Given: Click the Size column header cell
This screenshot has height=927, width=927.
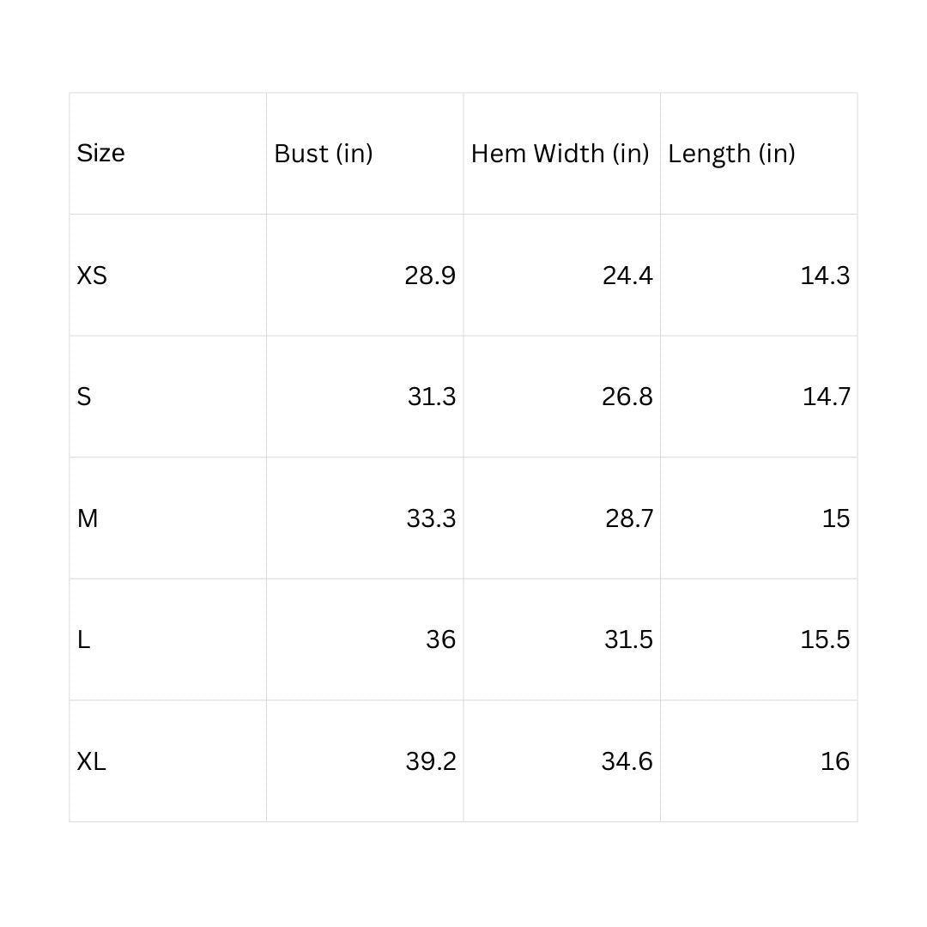Looking at the screenshot, I should pyautogui.click(x=101, y=154).
